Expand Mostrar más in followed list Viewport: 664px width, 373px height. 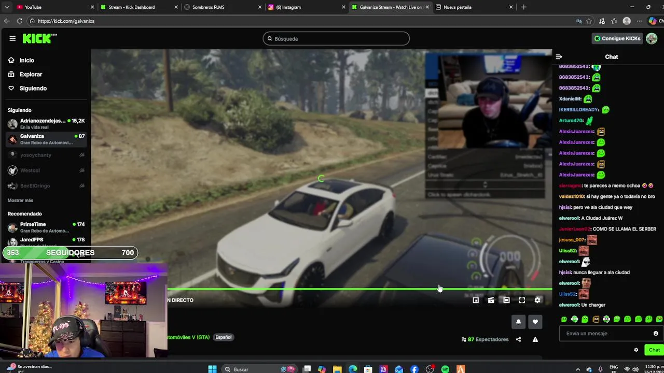pos(20,200)
